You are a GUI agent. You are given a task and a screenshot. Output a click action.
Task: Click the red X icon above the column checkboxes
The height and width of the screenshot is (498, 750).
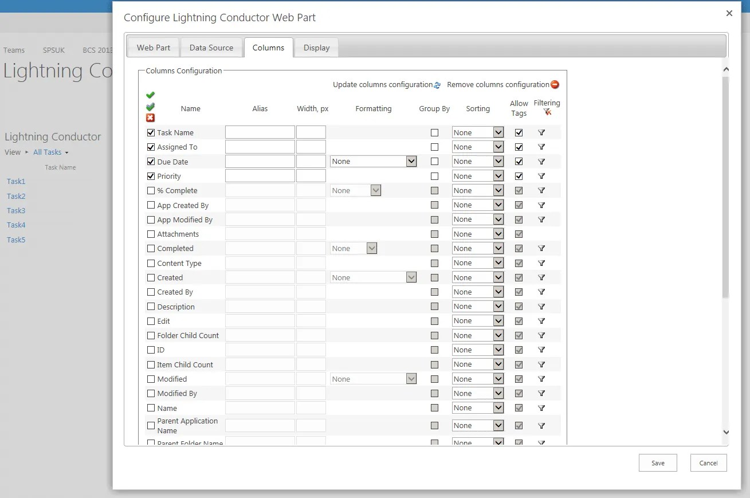(150, 117)
